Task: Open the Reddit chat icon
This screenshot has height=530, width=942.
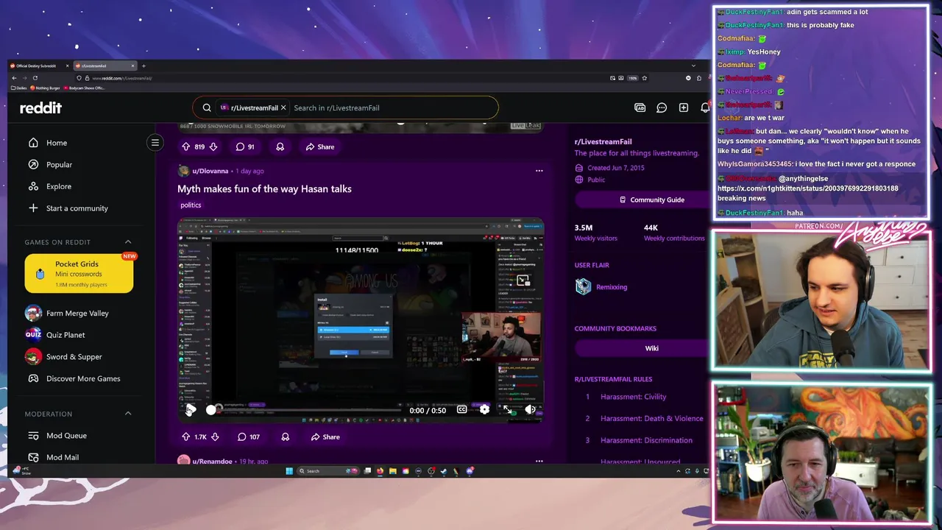Action: (662, 107)
